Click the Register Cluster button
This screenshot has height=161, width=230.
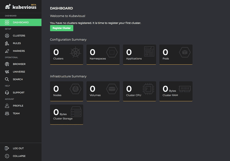61,28
